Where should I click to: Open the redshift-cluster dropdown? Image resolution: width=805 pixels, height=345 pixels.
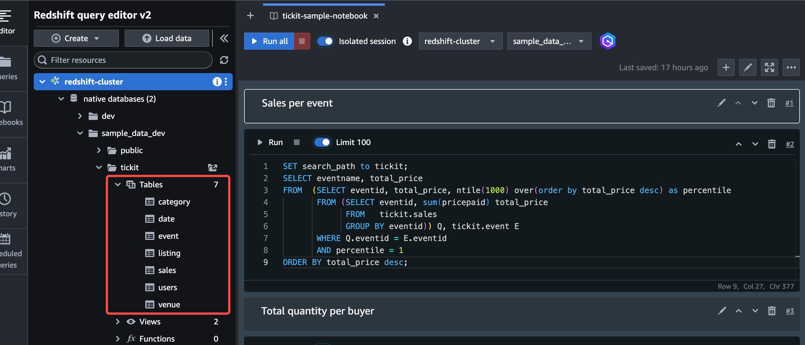point(460,41)
